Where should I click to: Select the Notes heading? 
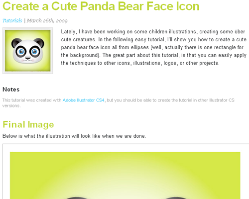click(x=11, y=90)
